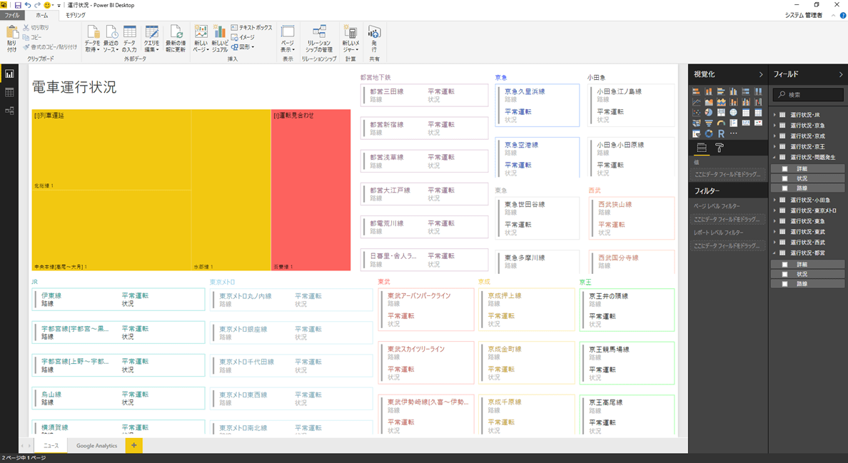
Task: Open Relationships view in left sidebar
Action: 9,111
